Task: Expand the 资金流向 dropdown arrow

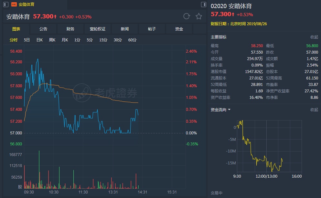Action: click(x=229, y=110)
